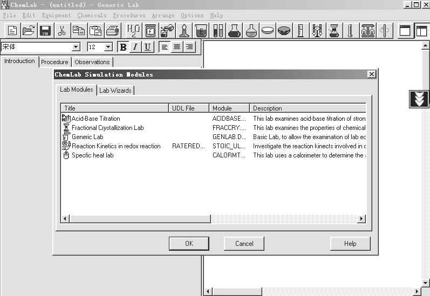Toggle Italic text formatting

[135, 47]
